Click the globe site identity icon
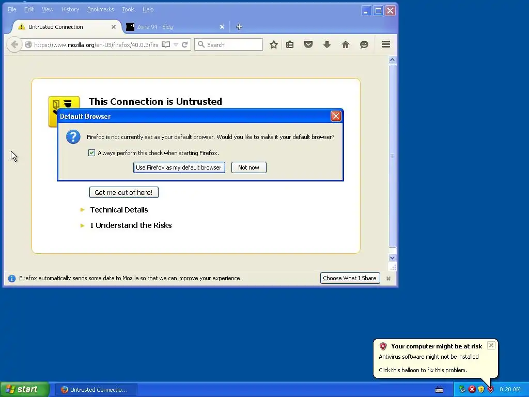This screenshot has height=397, width=529. (x=28, y=44)
